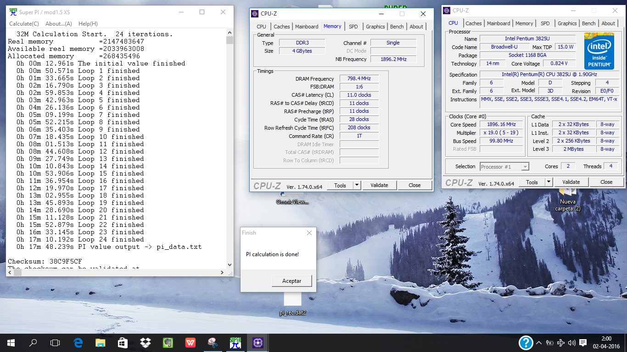Switch to Caches tab in Memory window

click(281, 27)
